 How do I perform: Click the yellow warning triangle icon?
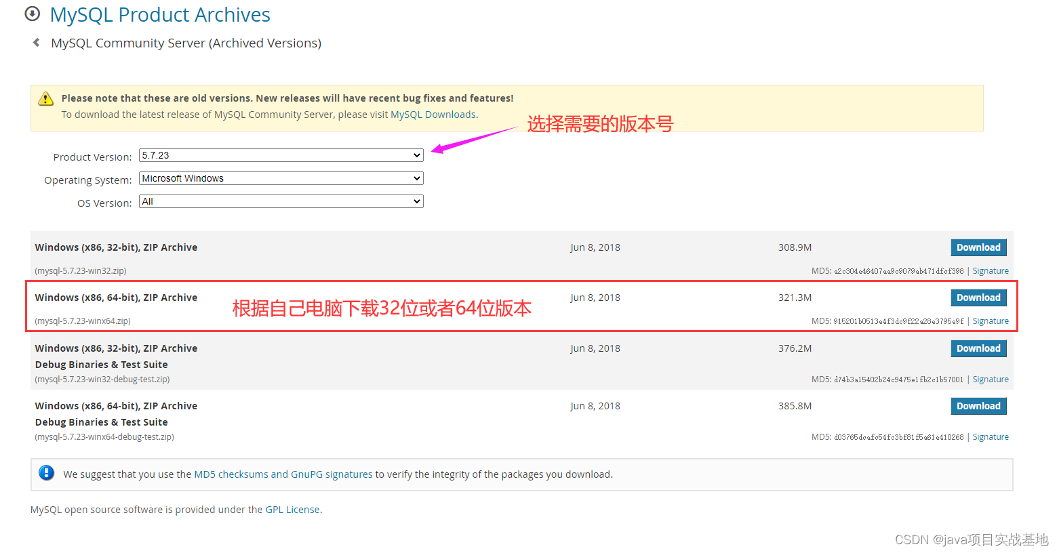click(x=45, y=99)
